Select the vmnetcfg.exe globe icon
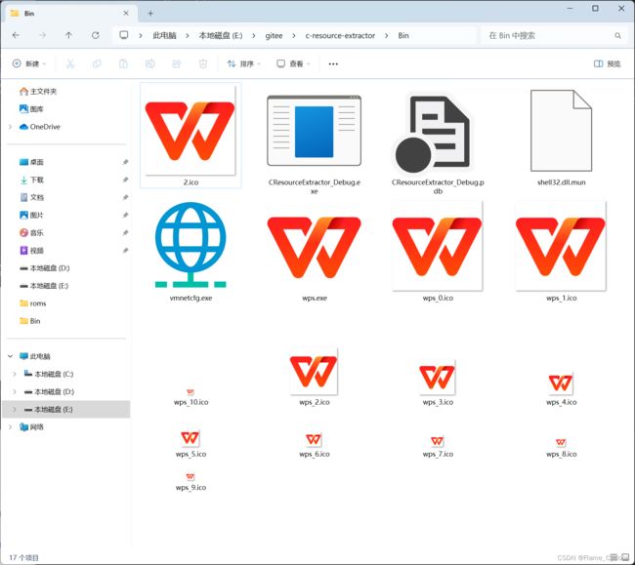The image size is (635, 565). [x=190, y=245]
